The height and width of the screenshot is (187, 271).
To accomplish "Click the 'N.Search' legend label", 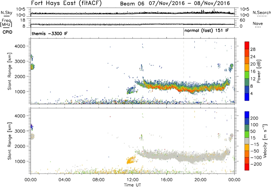I will tap(262, 12).
